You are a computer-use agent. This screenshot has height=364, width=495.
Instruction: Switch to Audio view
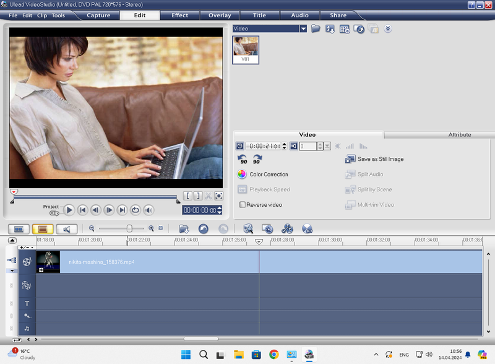pos(67,229)
